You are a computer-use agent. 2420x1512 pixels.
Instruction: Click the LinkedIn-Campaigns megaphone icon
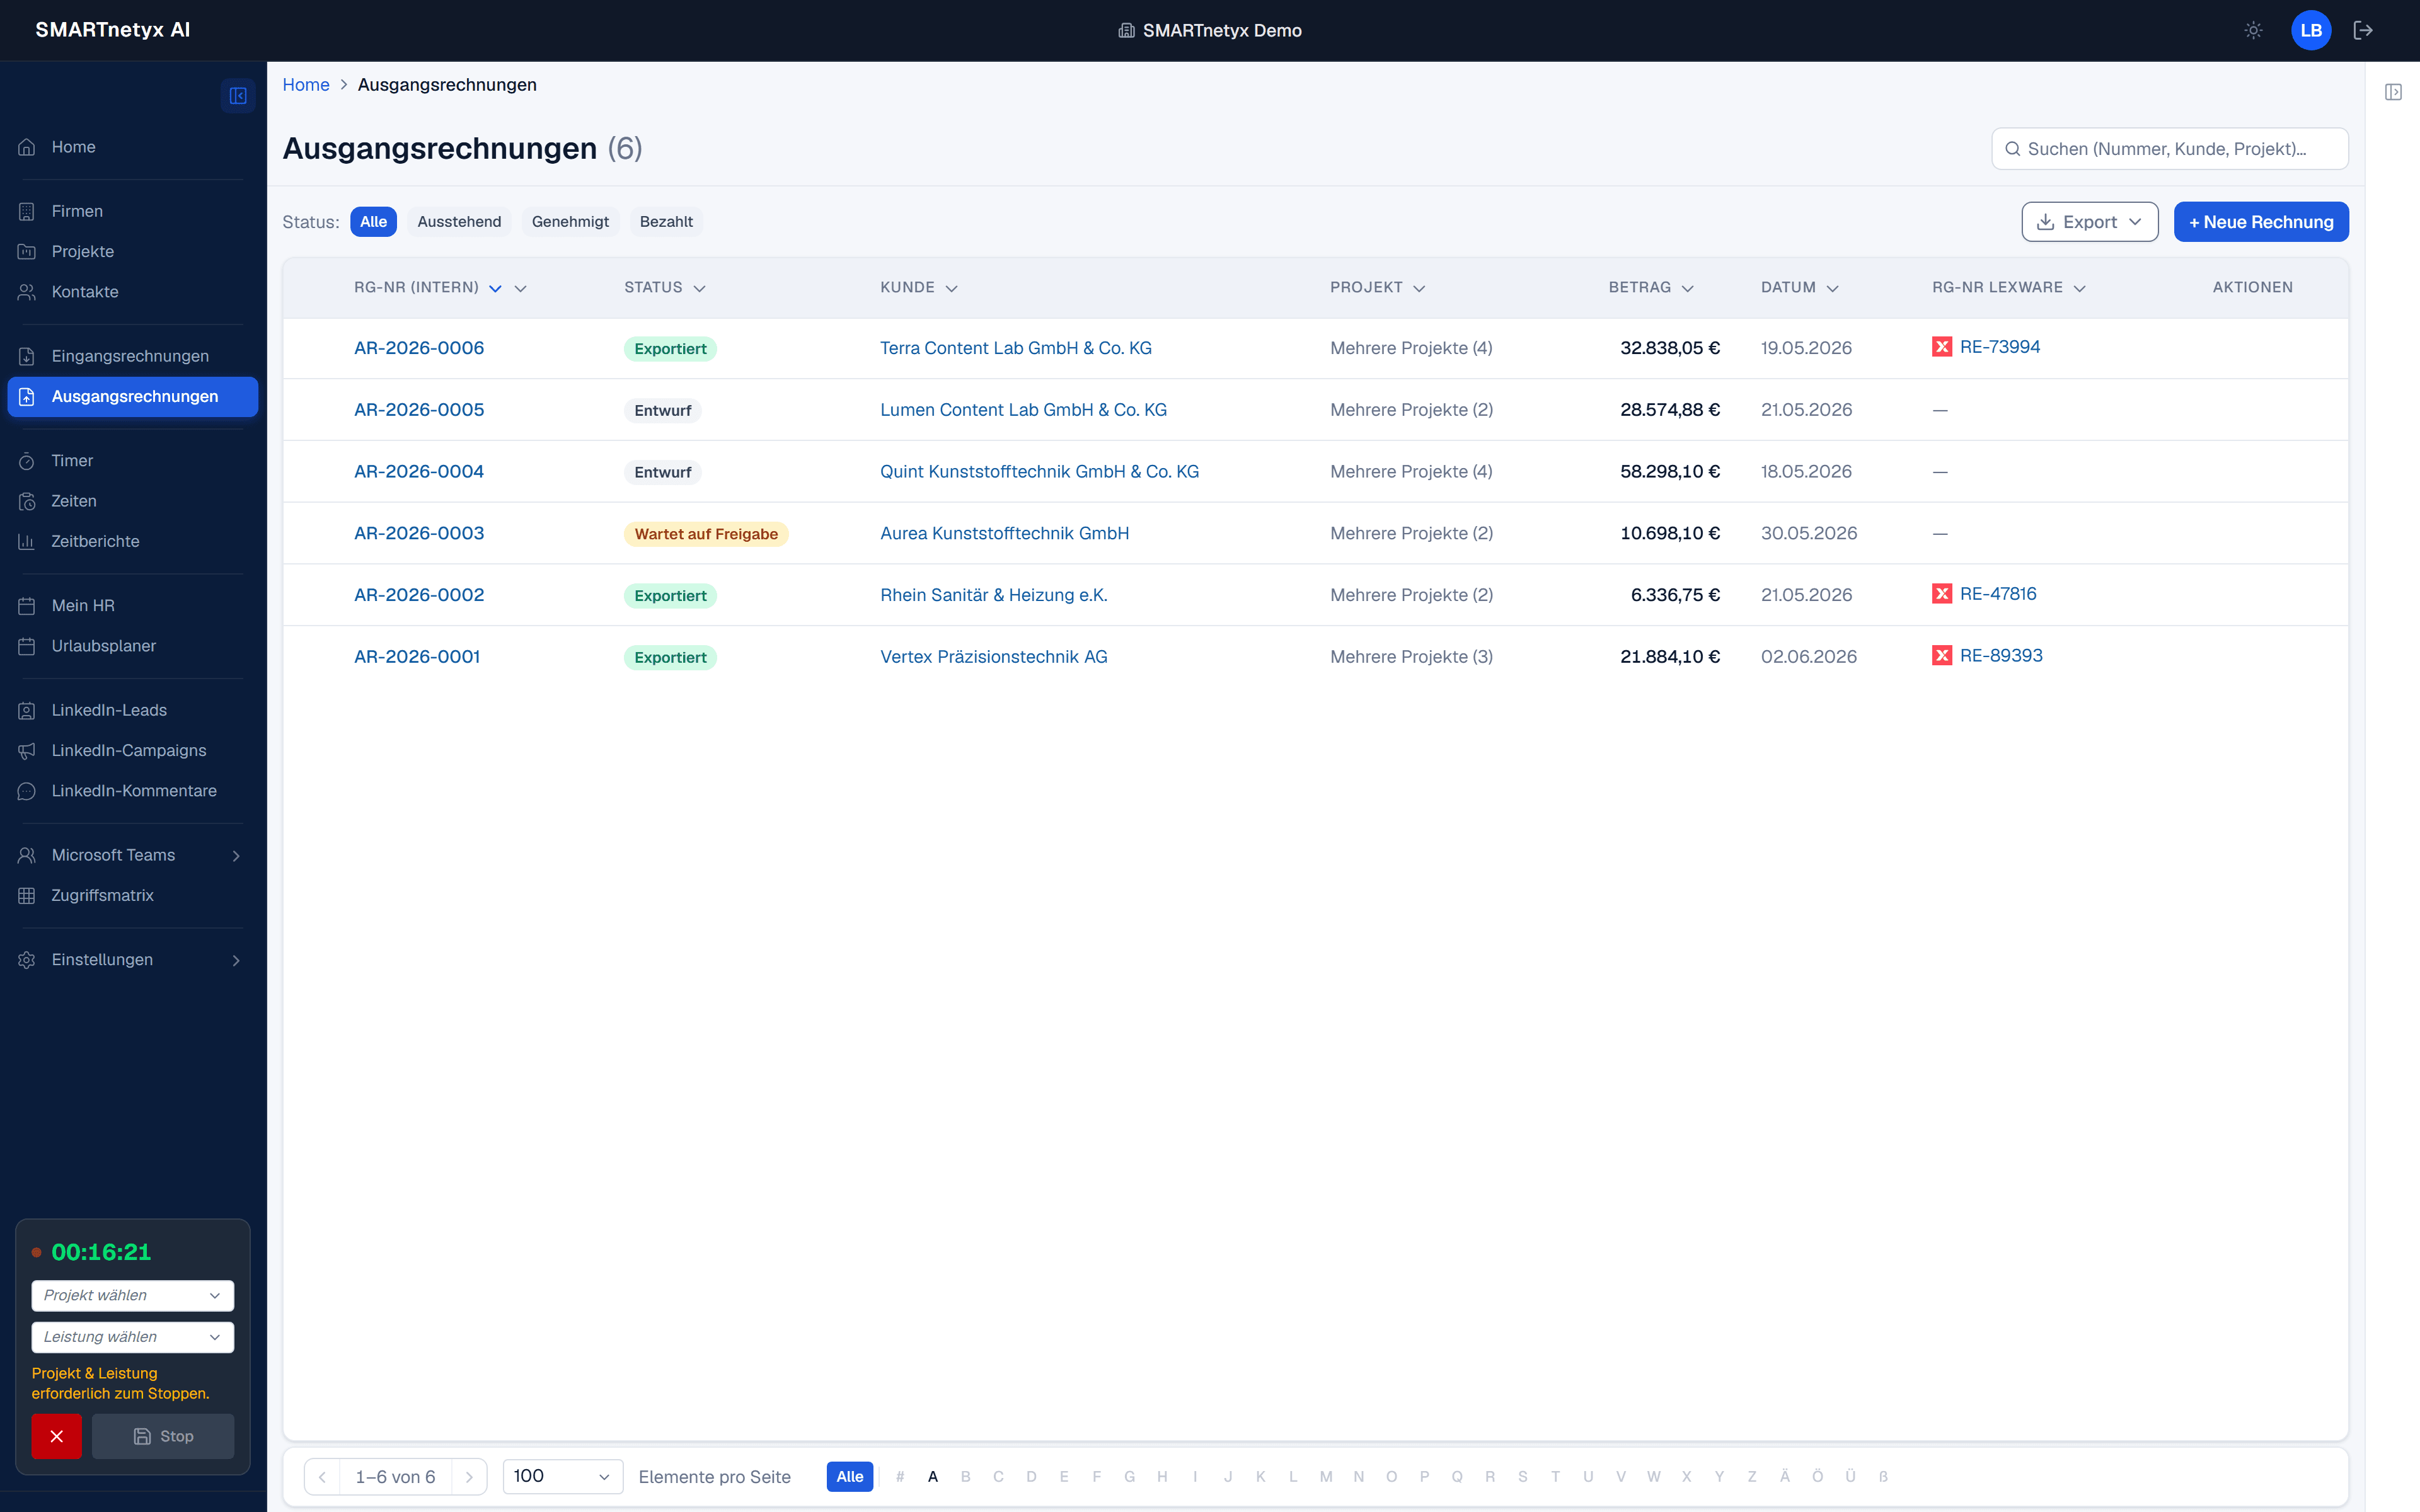click(27, 750)
